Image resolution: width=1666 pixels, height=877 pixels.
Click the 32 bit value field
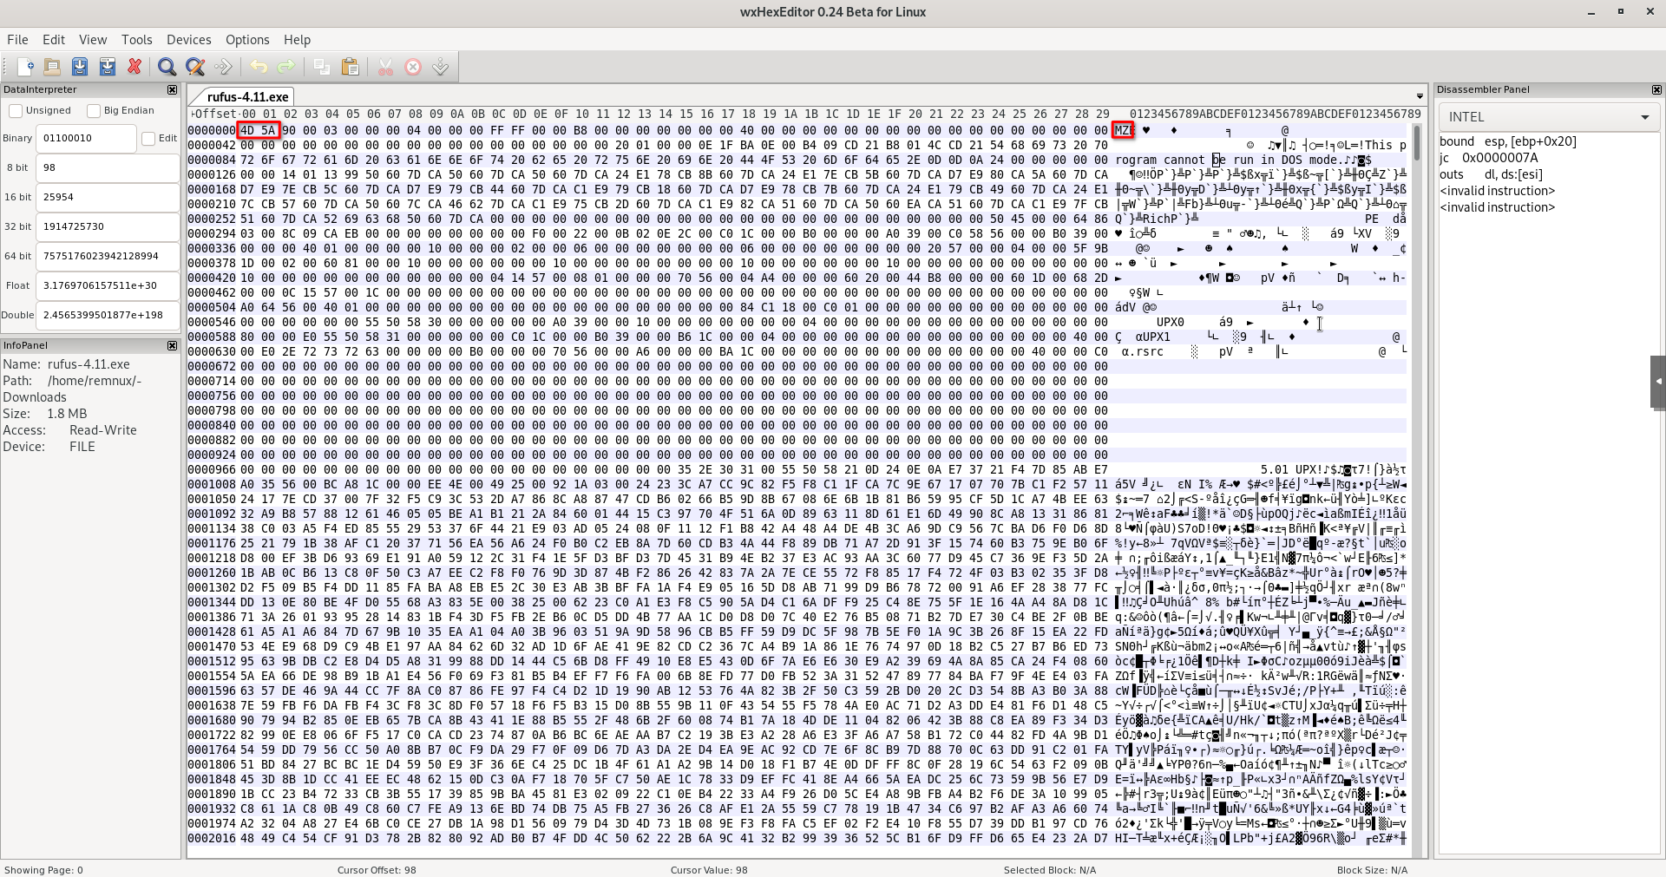(x=108, y=226)
